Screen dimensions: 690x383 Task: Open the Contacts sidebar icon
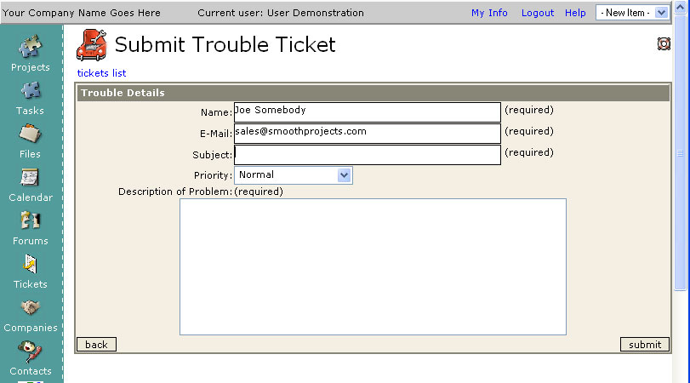[30, 352]
